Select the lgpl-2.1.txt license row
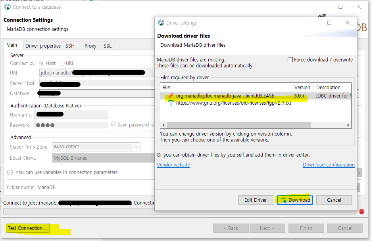This screenshot has height=241, width=371. [256, 103]
